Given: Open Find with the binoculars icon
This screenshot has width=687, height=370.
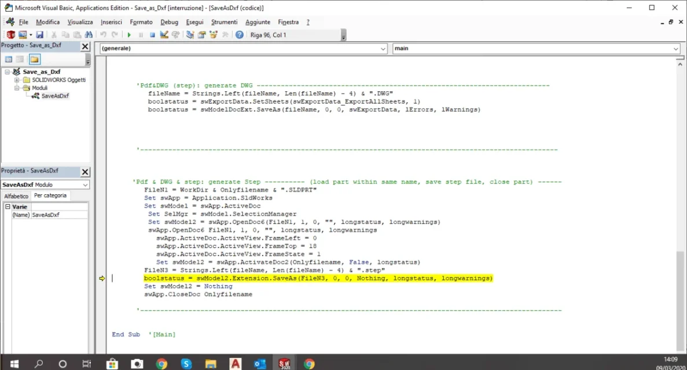Looking at the screenshot, I should click(89, 35).
